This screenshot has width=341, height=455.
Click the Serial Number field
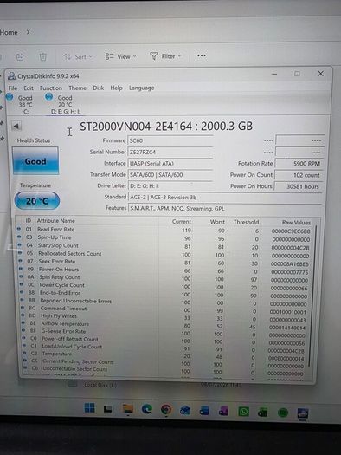[170, 152]
